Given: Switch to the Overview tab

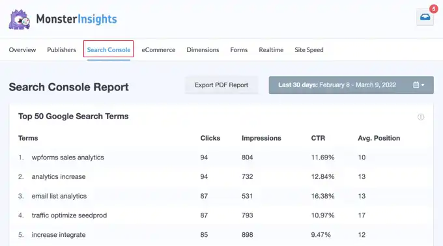Looking at the screenshot, I should click(x=22, y=50).
